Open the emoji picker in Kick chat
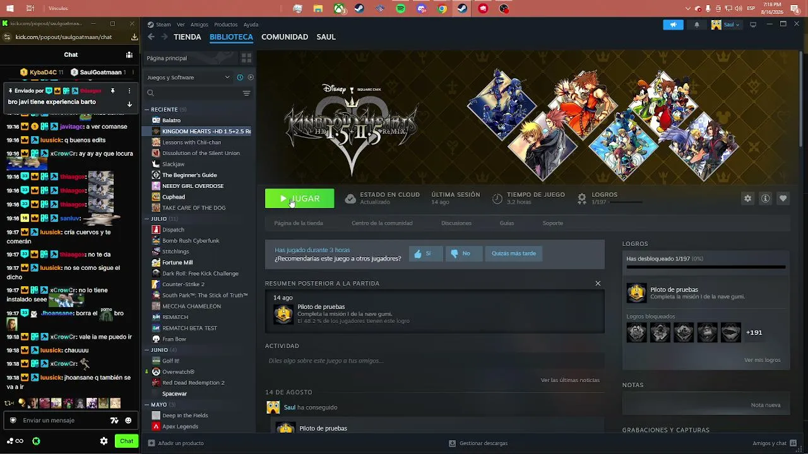This screenshot has height=454, width=808. (128, 421)
